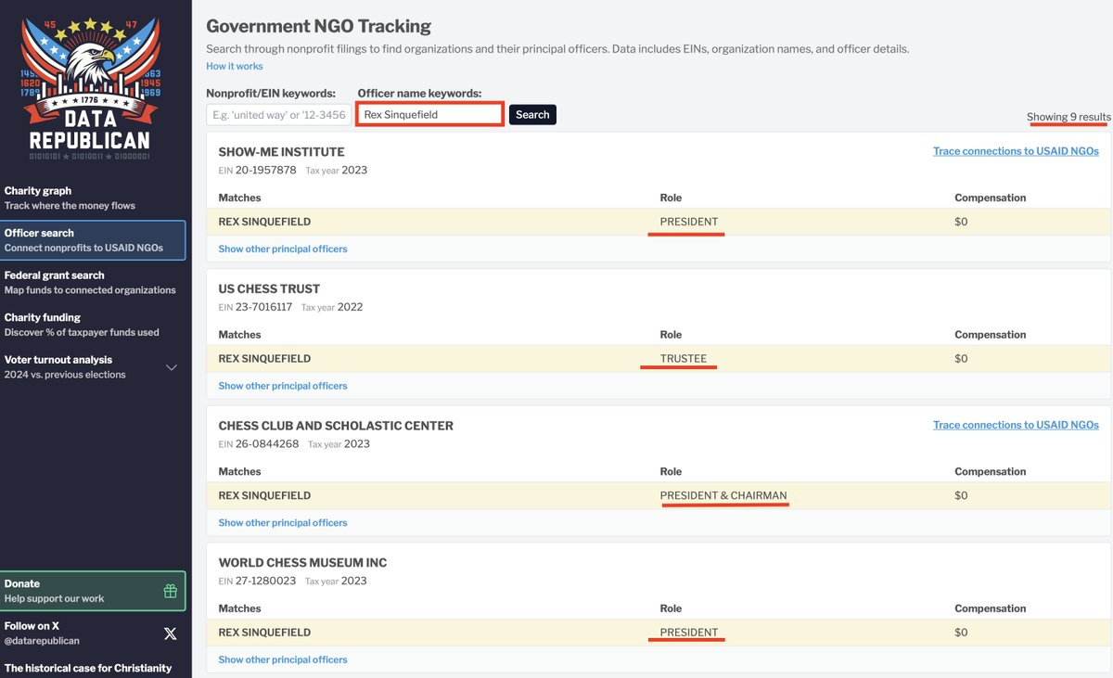Click the gift icon in Donate box
This screenshot has width=1113, height=678.
pyautogui.click(x=170, y=591)
